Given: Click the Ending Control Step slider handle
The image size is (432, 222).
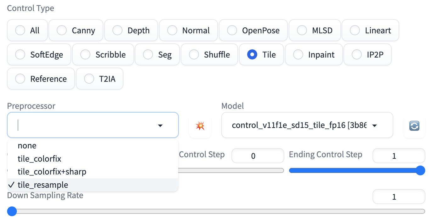Looking at the screenshot, I should click(x=420, y=170).
